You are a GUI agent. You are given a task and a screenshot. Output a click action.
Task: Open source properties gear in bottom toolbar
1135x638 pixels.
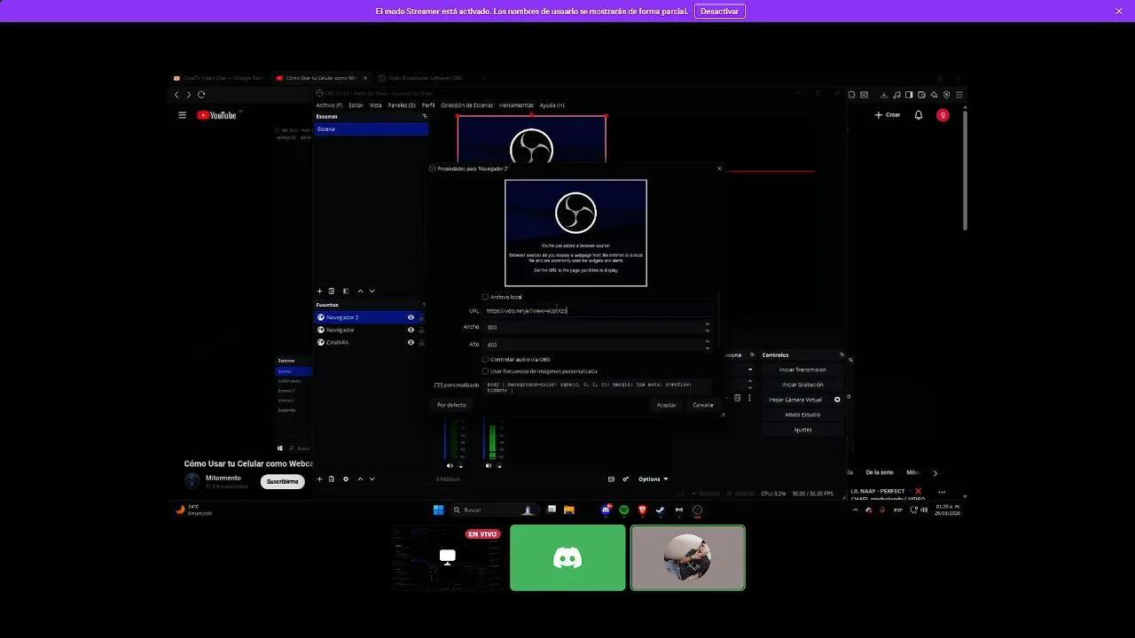tap(346, 478)
